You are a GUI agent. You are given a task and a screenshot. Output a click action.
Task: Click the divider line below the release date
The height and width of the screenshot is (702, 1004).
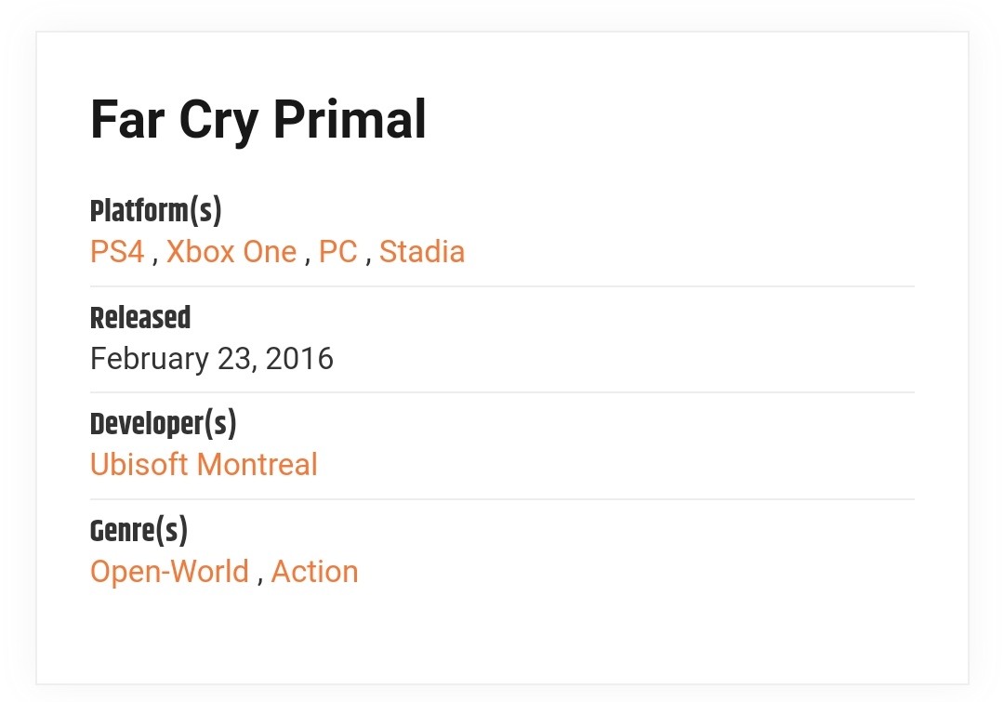point(502,392)
